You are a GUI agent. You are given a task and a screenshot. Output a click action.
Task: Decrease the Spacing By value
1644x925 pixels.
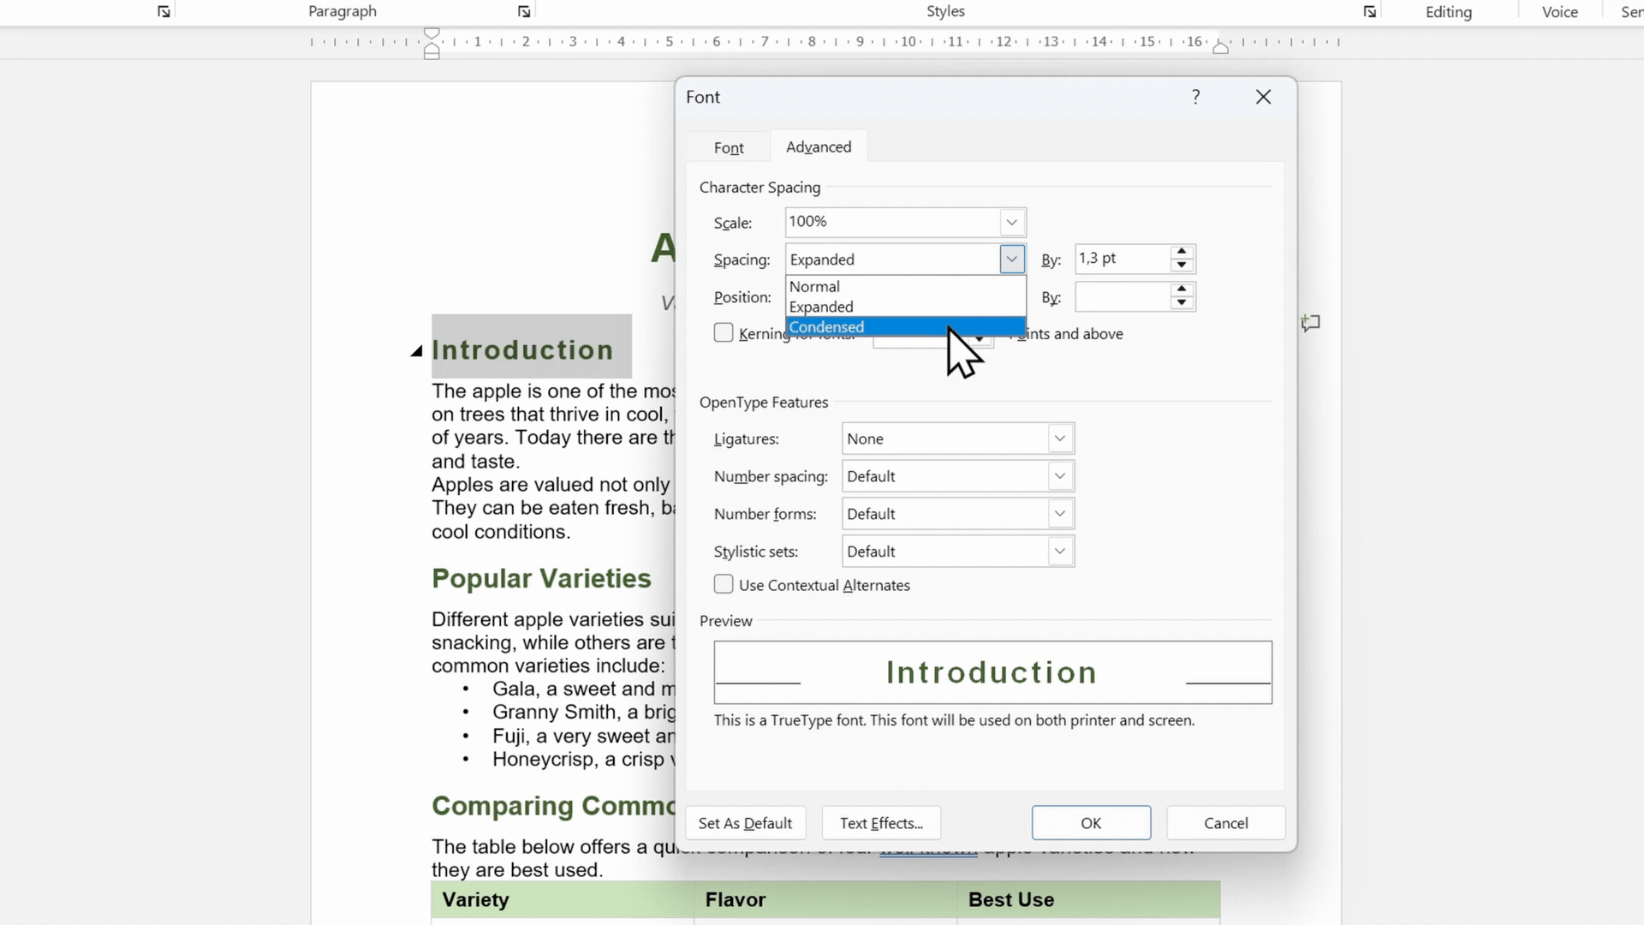tap(1182, 266)
